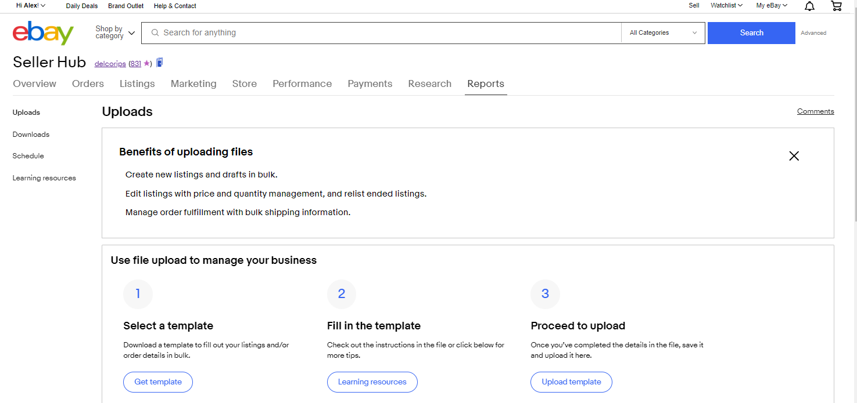Screen dimensions: 857x403
Task: Click the 'Fill in the template' step heading
Action: (x=374, y=326)
